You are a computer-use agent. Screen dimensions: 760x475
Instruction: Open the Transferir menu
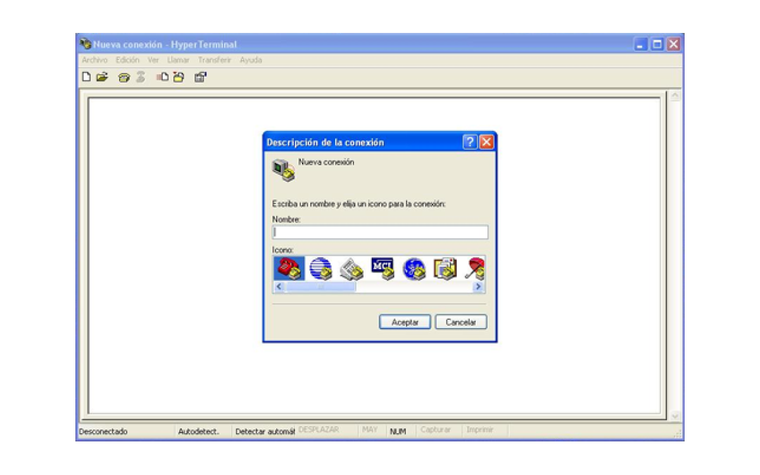[215, 60]
